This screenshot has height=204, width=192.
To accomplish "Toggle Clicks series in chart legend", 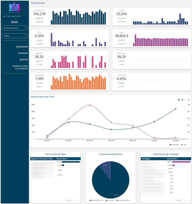I will click(x=184, y=145).
